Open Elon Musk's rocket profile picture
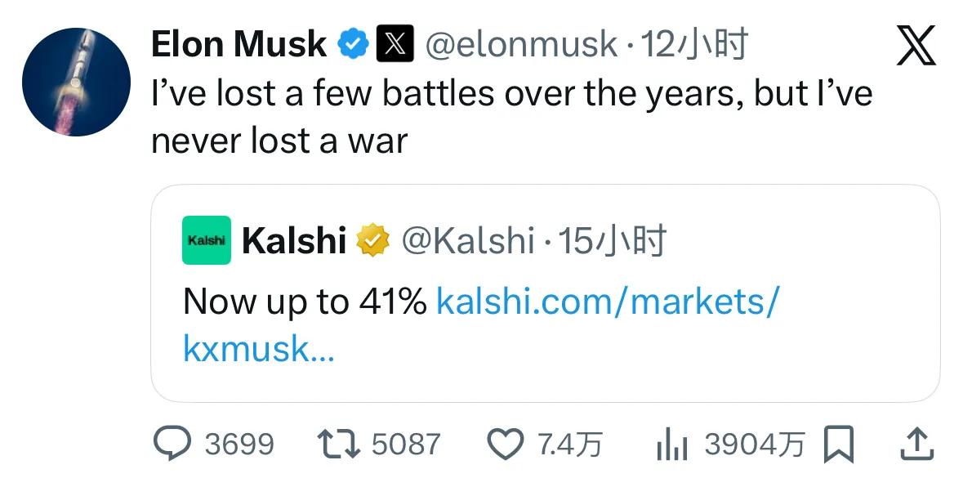The height and width of the screenshot is (496, 963). point(76,82)
